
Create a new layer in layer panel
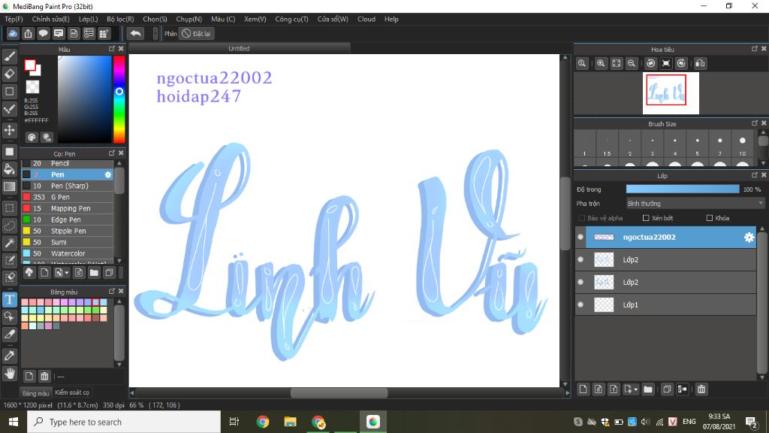point(583,389)
